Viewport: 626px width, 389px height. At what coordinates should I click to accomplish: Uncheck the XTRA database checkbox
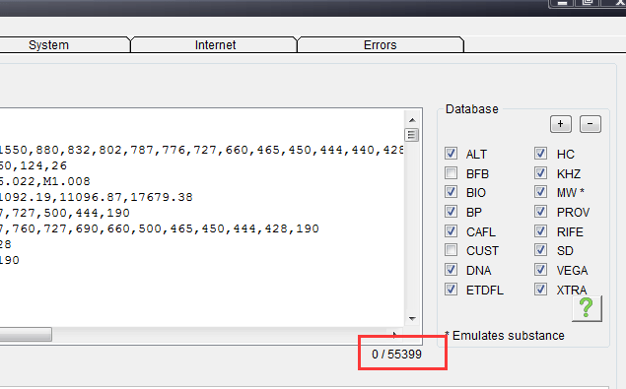tap(540, 290)
